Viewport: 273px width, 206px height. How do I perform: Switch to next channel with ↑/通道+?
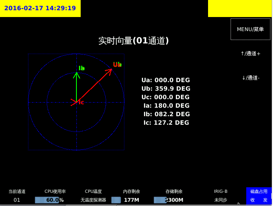(250, 54)
